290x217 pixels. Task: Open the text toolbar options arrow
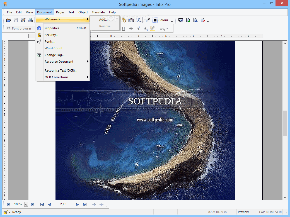pos(171,30)
